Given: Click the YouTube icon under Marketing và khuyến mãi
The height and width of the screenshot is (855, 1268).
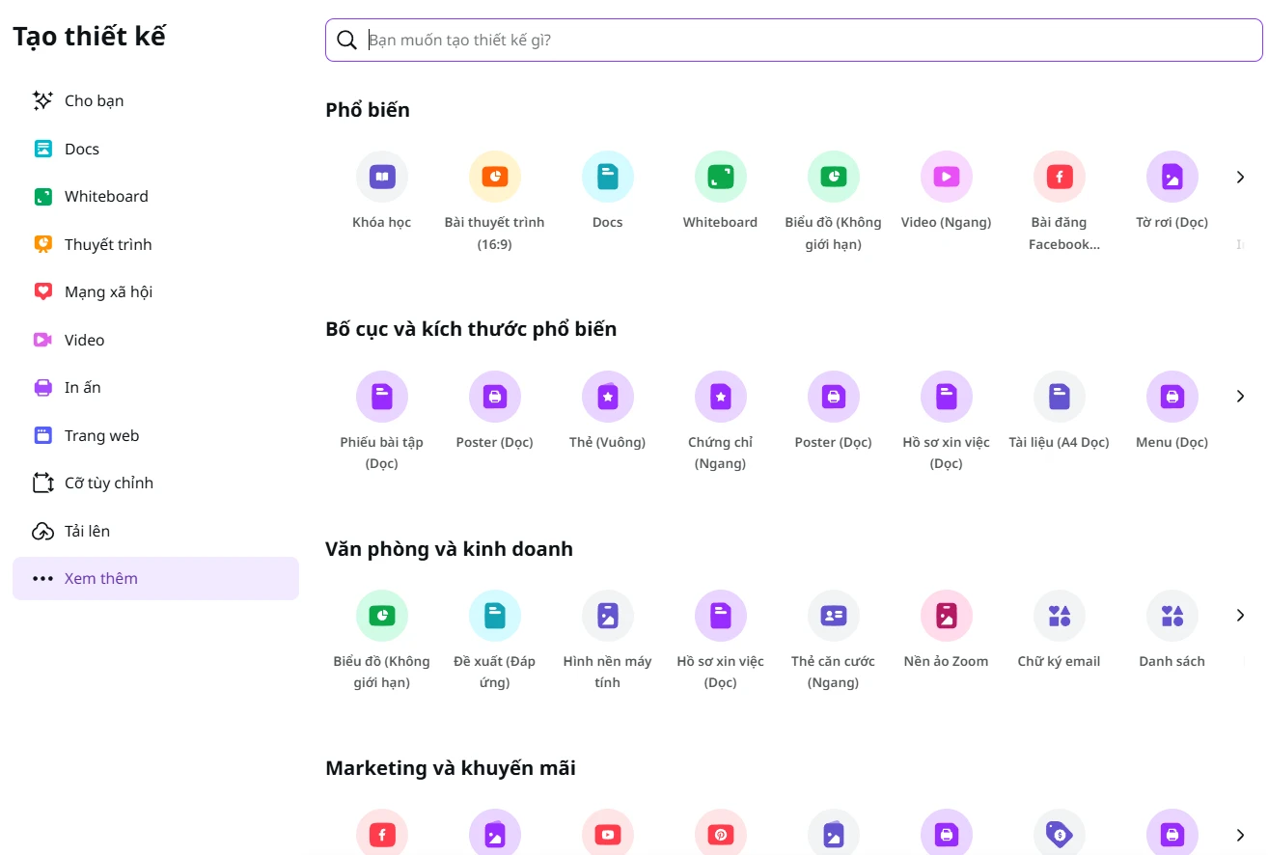Looking at the screenshot, I should pyautogui.click(x=608, y=832).
